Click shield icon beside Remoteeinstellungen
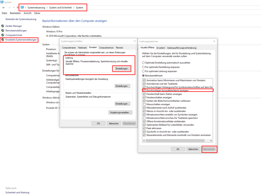The image size is (261, 195). click(3, 31)
